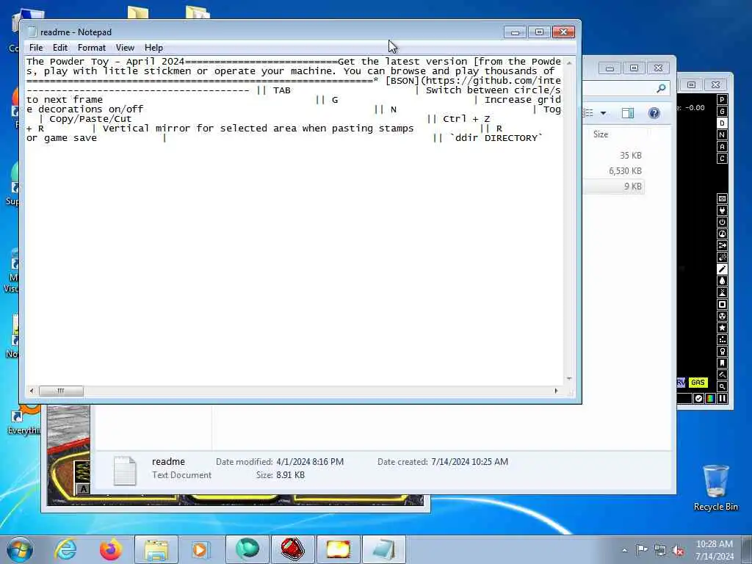
Task: Toggle the P quick option in Powder Toy
Action: [x=722, y=100]
